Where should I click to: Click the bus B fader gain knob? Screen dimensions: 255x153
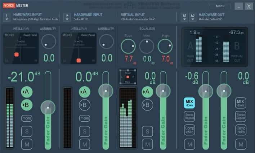pos(224,91)
